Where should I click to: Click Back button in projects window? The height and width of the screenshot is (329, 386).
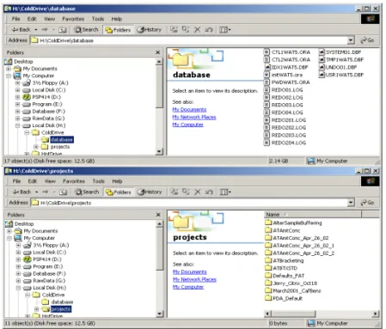point(21,192)
